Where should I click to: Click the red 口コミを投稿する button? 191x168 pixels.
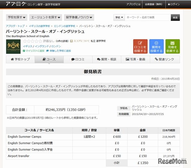(x=140, y=47)
